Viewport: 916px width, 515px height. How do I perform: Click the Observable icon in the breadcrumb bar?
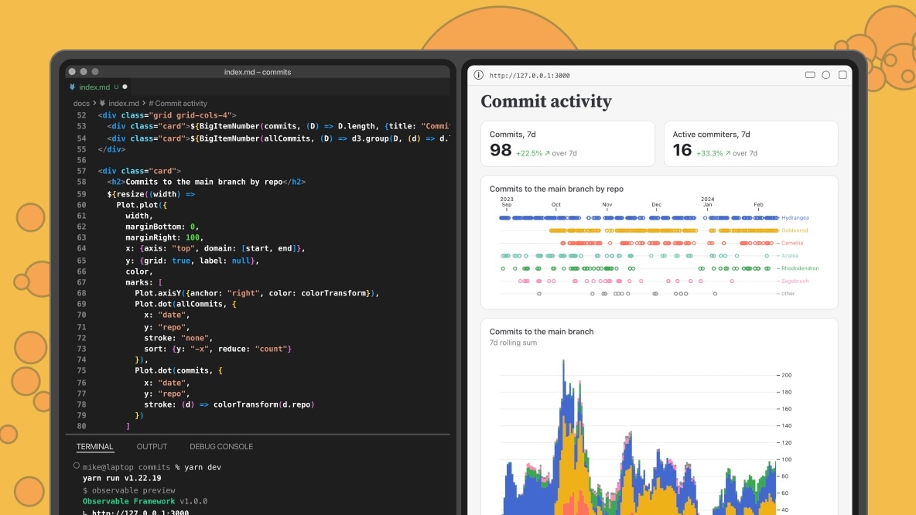coord(102,103)
